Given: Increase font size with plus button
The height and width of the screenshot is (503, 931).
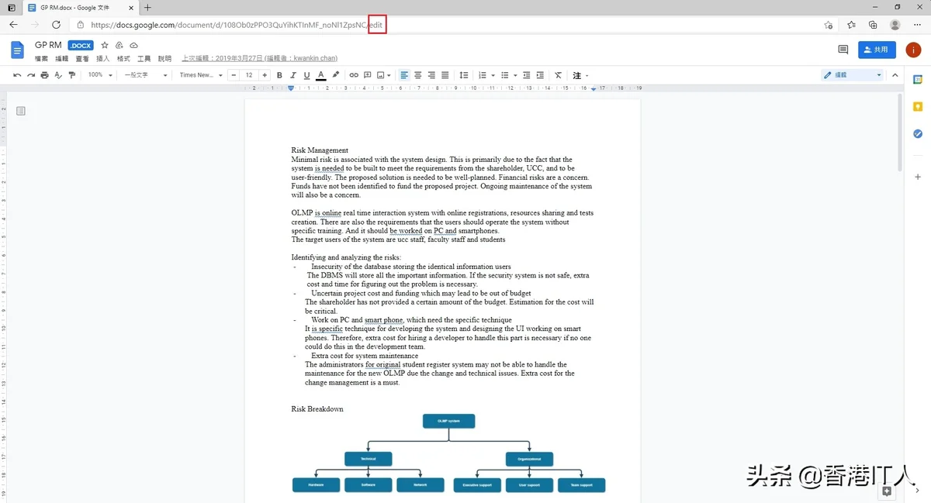Looking at the screenshot, I should [265, 75].
